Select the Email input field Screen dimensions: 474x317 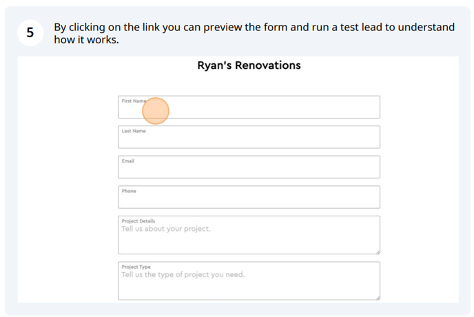coord(249,167)
